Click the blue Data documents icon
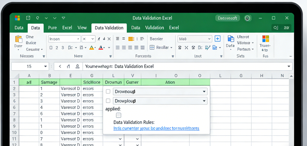 tap(231, 39)
